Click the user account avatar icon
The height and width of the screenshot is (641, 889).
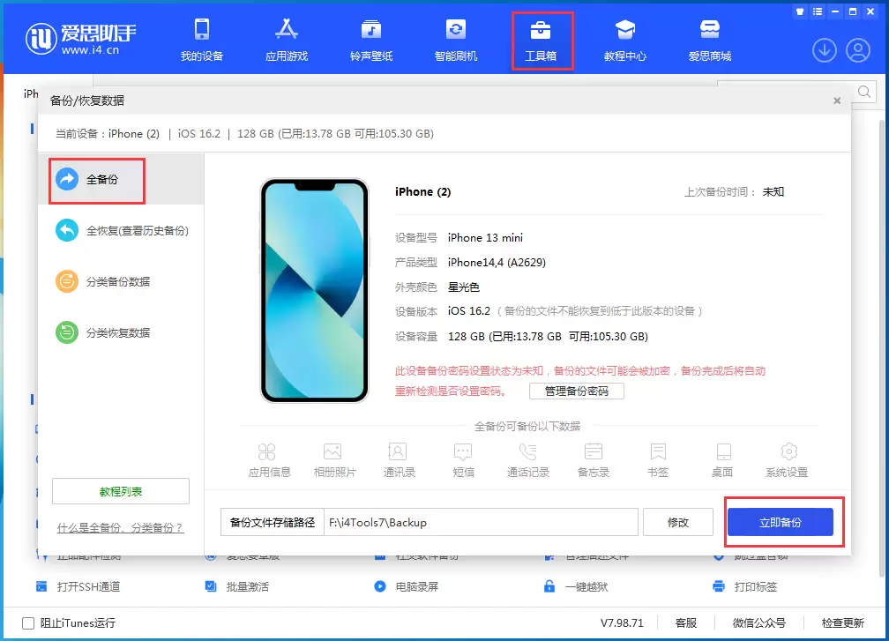tap(858, 50)
